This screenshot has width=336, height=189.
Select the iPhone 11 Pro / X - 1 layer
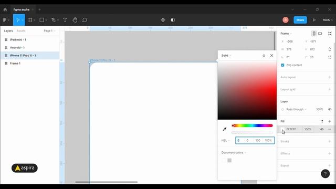30,56
